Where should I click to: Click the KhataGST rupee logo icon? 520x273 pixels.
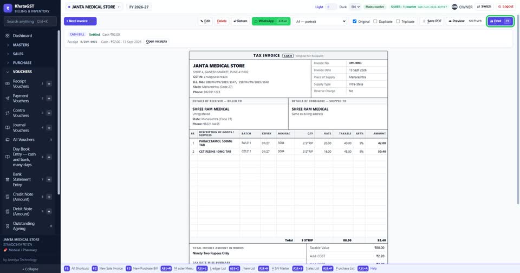pyautogui.click(x=8, y=8)
